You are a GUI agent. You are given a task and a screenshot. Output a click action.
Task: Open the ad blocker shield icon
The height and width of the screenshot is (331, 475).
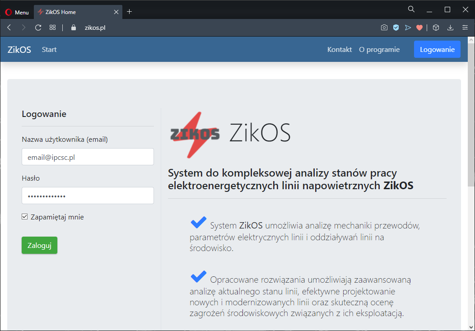[396, 28]
